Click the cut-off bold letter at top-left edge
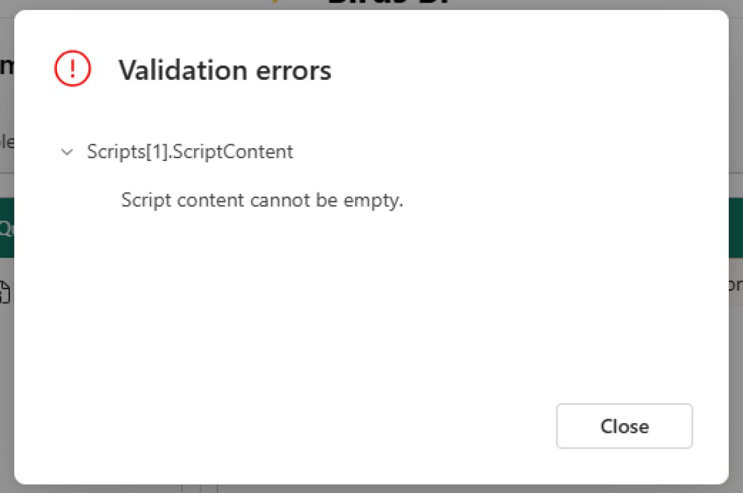This screenshot has width=743, height=493. click(x=7, y=66)
